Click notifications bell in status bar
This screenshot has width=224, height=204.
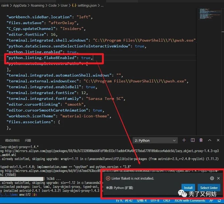219,201
